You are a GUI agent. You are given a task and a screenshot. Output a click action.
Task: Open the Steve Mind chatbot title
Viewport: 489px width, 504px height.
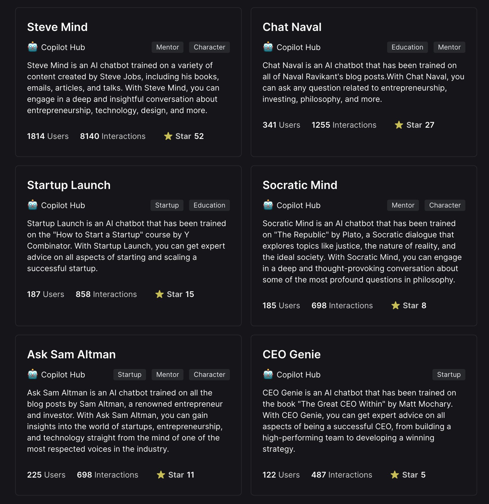tap(57, 27)
